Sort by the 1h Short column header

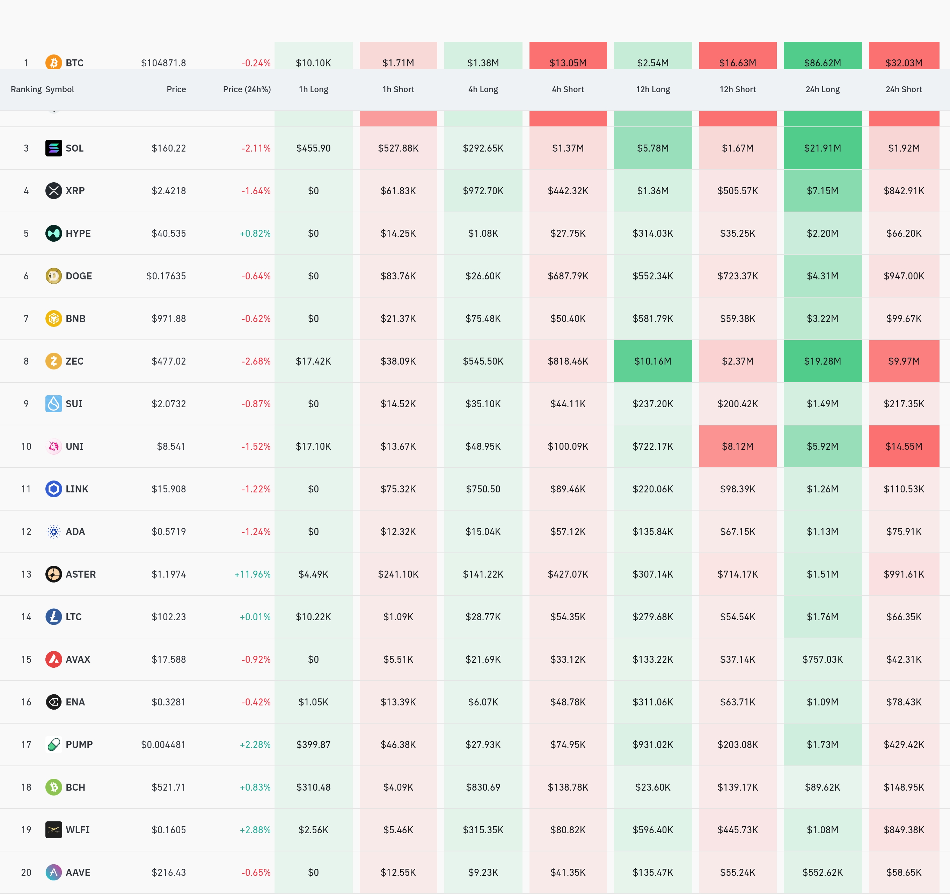pyautogui.click(x=398, y=89)
